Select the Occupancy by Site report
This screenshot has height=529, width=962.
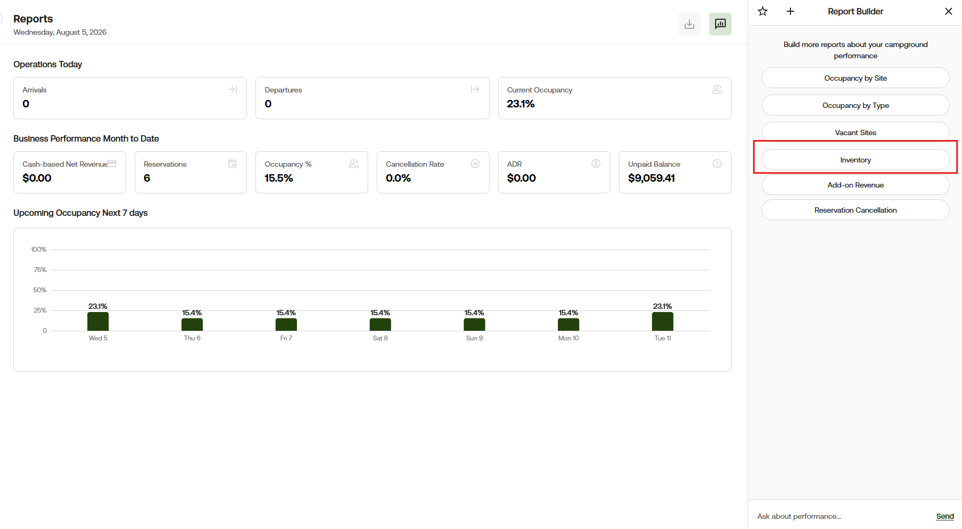click(x=855, y=78)
